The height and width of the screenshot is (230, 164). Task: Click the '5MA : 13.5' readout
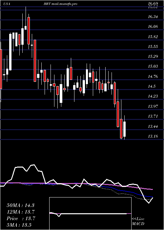(19, 225)
